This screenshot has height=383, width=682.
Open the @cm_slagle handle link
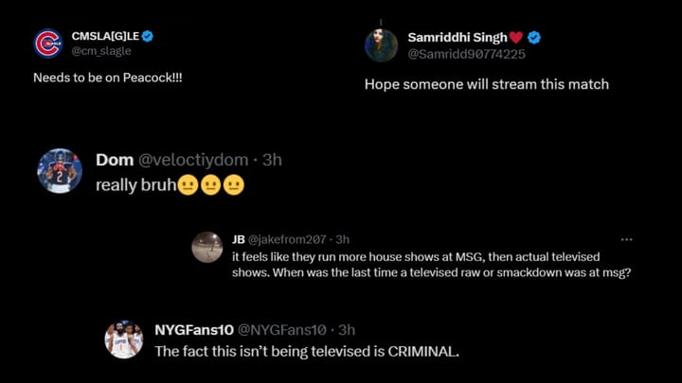(x=101, y=51)
